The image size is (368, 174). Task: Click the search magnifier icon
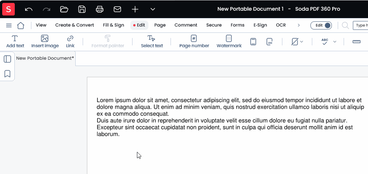[x=345, y=25]
